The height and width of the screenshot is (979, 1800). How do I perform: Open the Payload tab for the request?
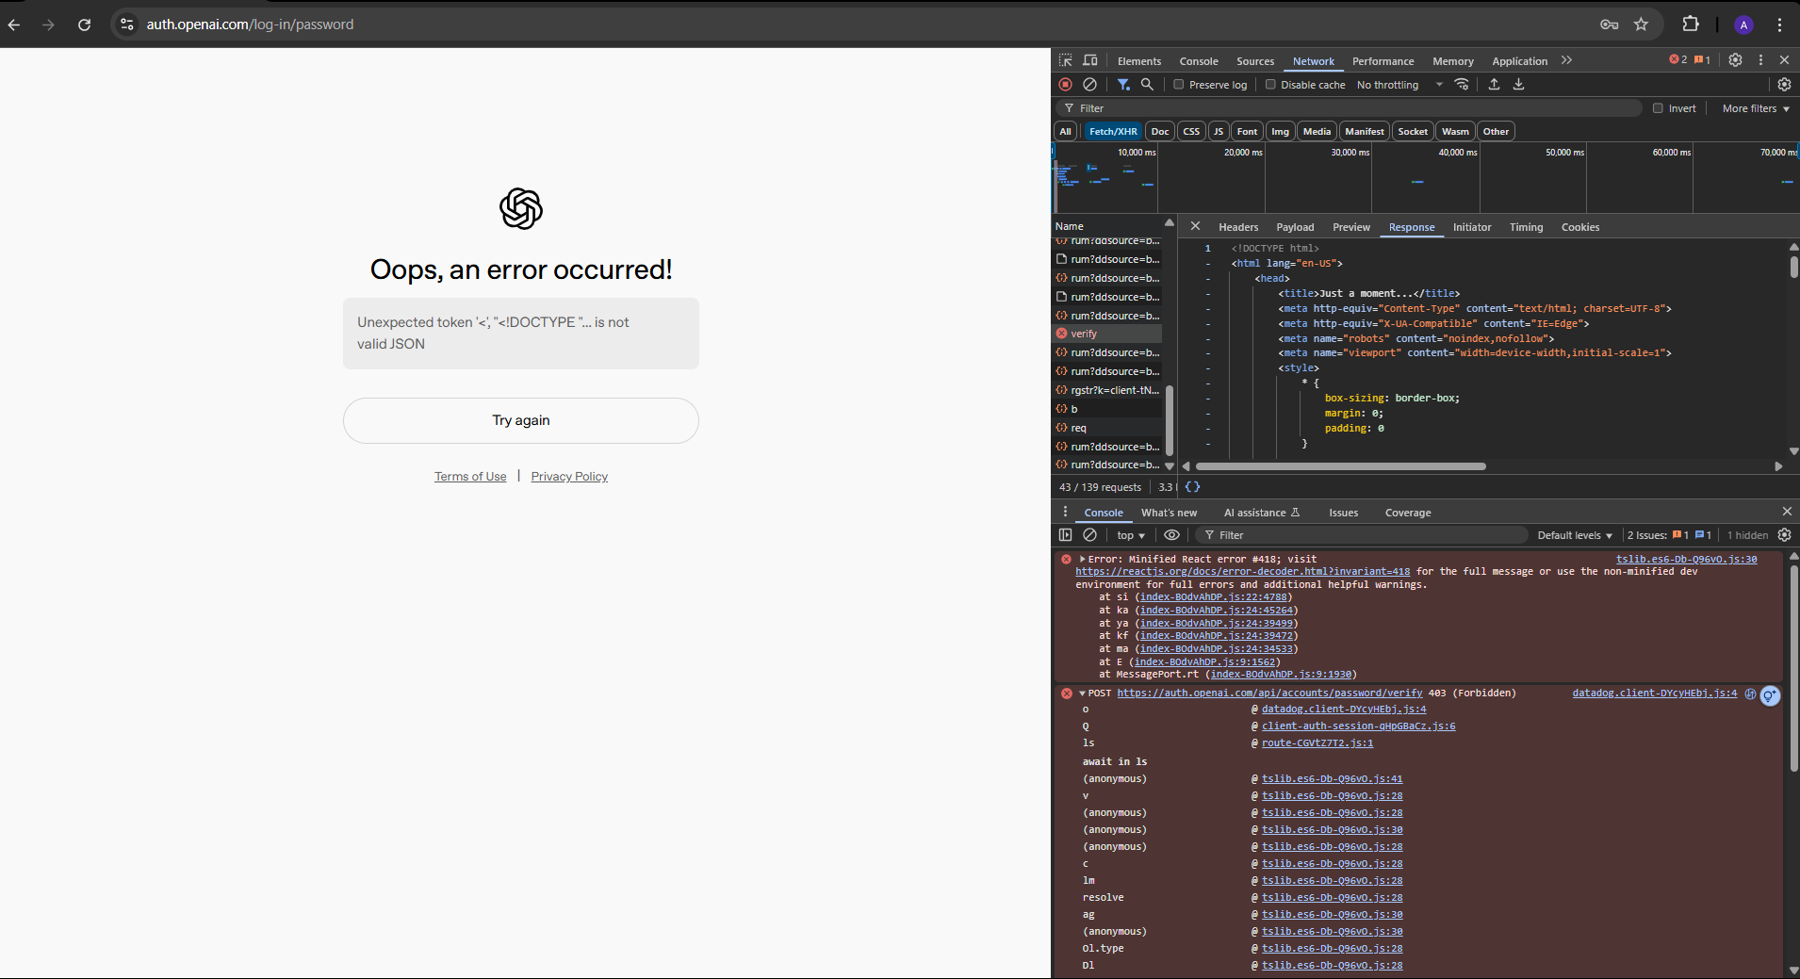pyautogui.click(x=1295, y=227)
